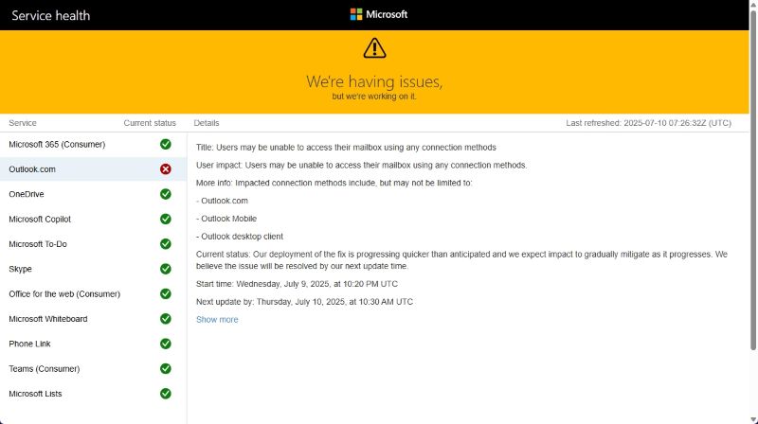Select the Teams (Consumer) service
This screenshot has height=424, width=758.
93,369
